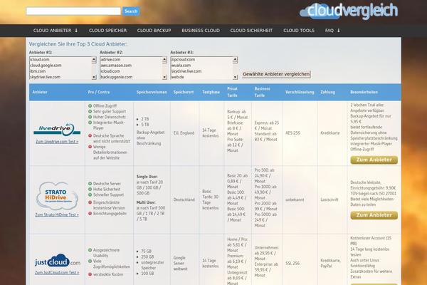Open Zum Strato HiDrive Test link

[x=57, y=214]
